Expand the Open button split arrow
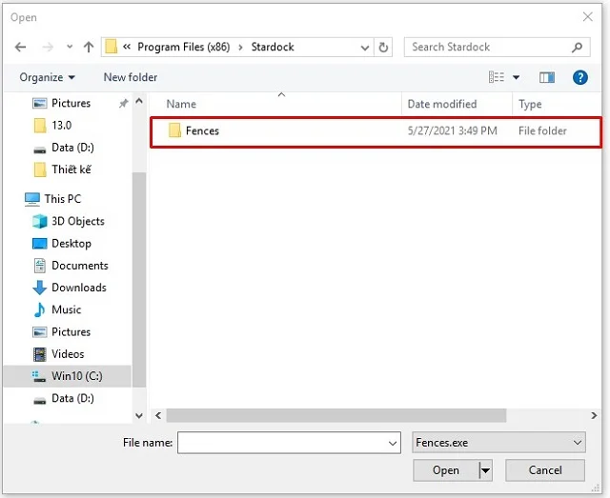 [485, 470]
